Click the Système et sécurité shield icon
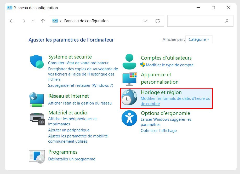The width and height of the screenshot is (240, 174). tap(37, 61)
